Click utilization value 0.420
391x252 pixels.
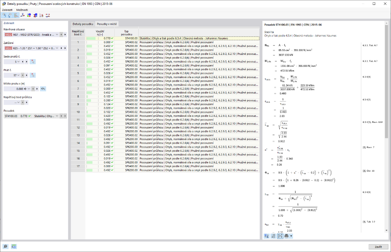coord(107,116)
